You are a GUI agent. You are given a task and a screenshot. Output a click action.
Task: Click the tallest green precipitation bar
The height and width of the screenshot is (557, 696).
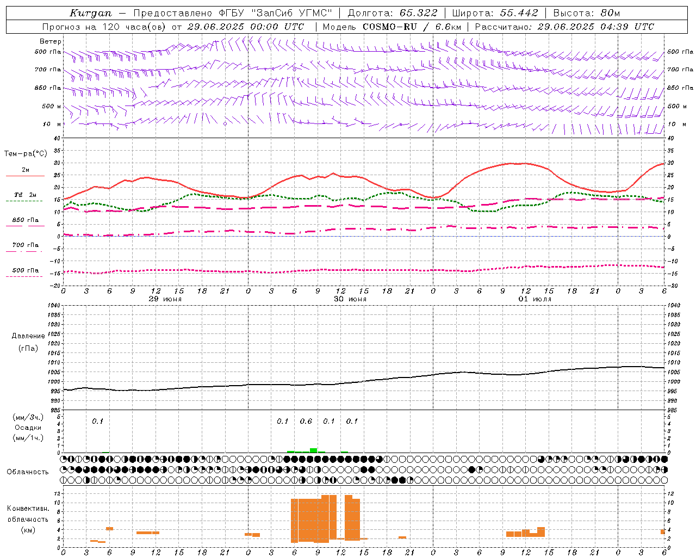pyautogui.click(x=314, y=450)
